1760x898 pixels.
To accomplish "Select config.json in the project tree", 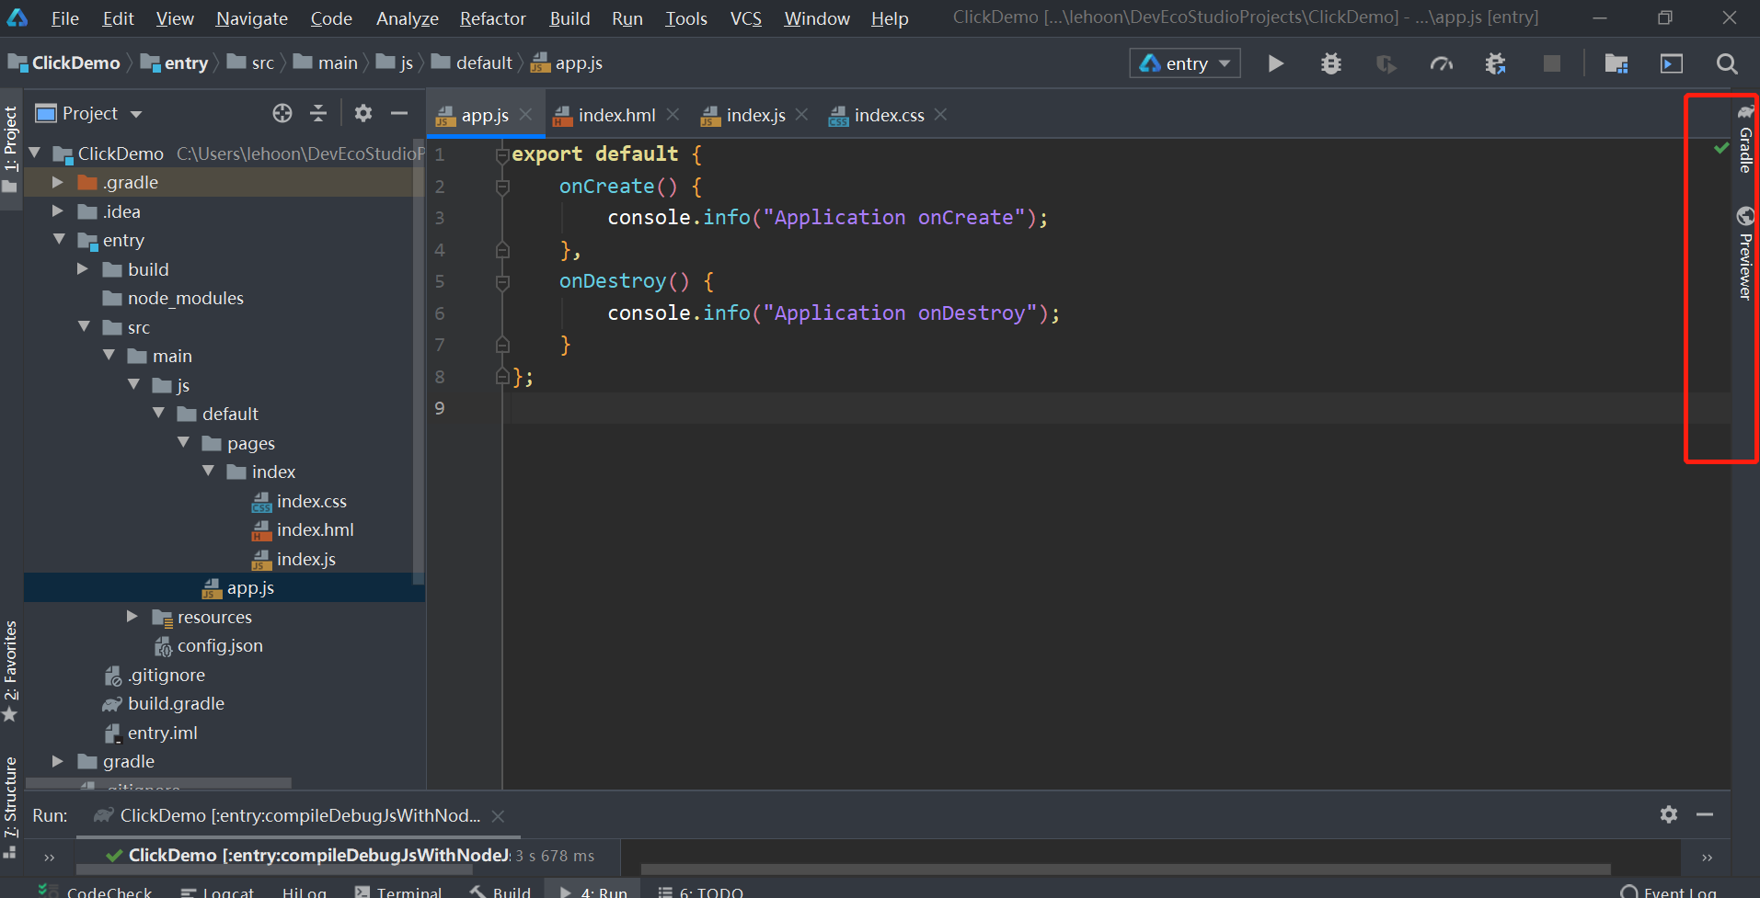I will pos(220,646).
